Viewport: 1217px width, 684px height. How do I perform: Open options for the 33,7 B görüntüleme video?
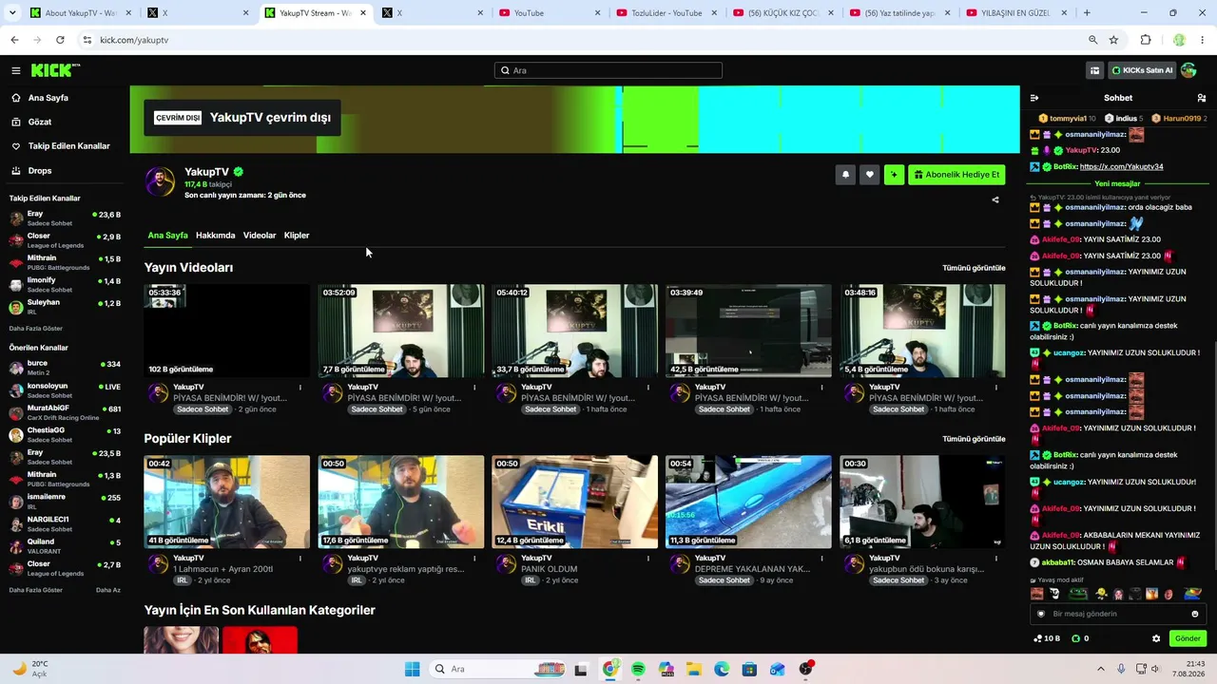[x=648, y=388]
